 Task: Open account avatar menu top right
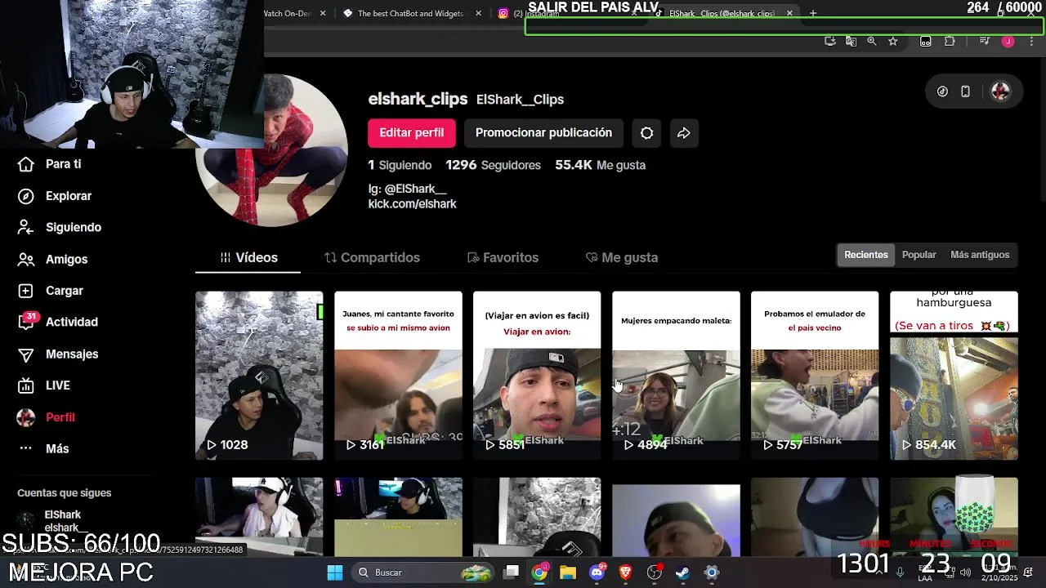pyautogui.click(x=1000, y=91)
